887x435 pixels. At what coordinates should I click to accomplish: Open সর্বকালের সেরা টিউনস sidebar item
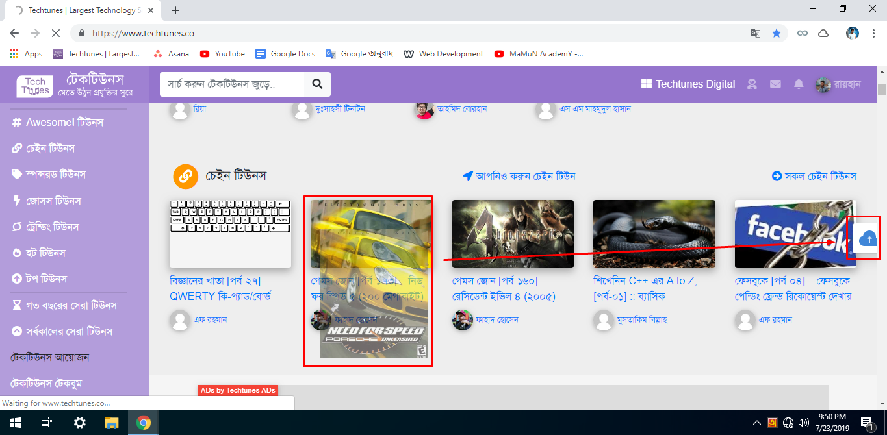tap(62, 331)
